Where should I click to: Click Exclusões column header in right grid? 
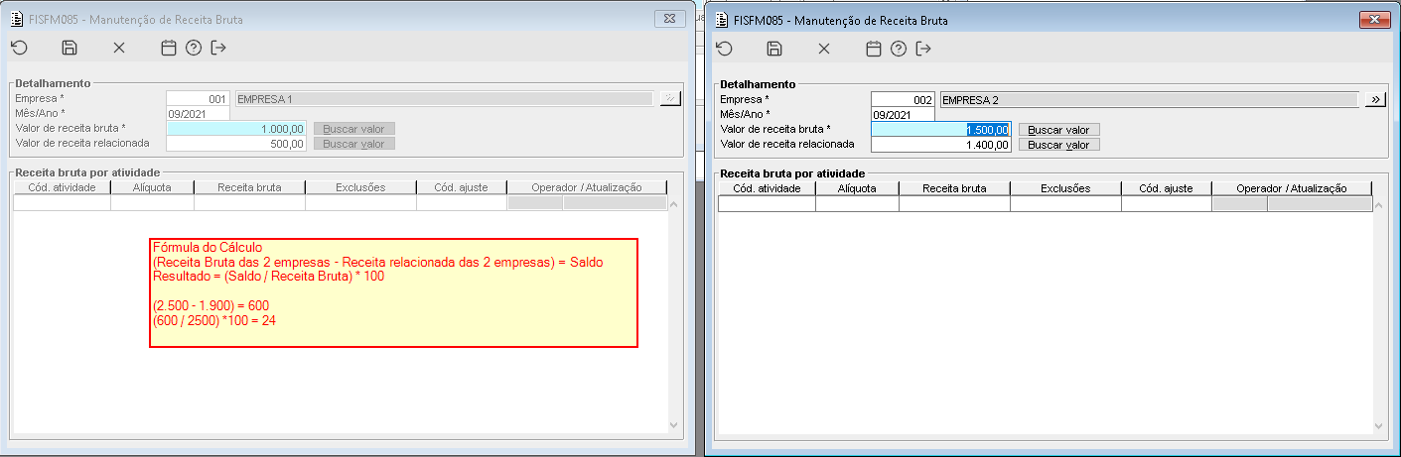(1065, 187)
